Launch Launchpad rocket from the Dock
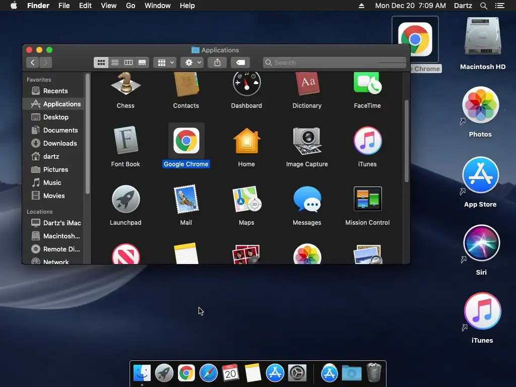The height and width of the screenshot is (387, 516). 164,373
